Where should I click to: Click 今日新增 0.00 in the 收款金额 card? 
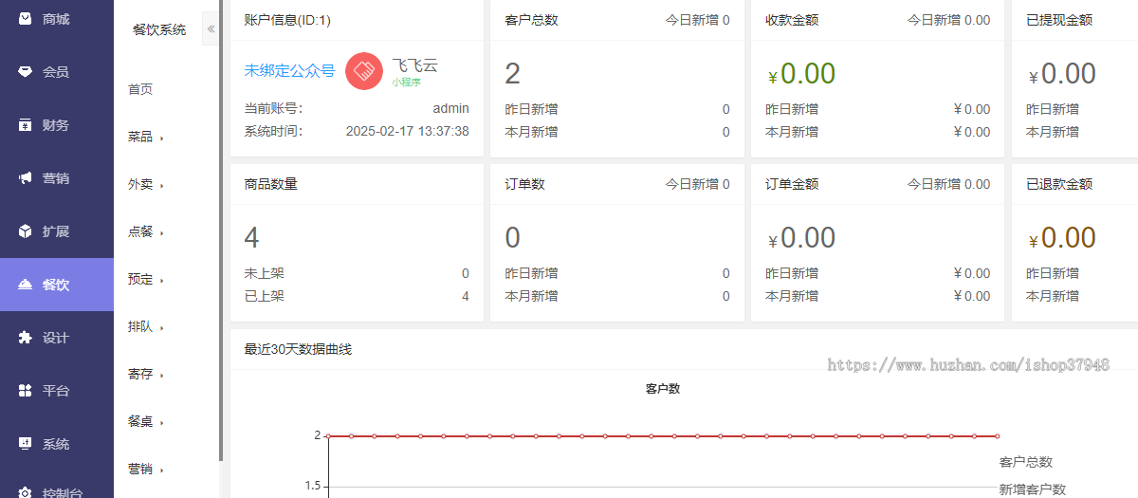point(948,20)
